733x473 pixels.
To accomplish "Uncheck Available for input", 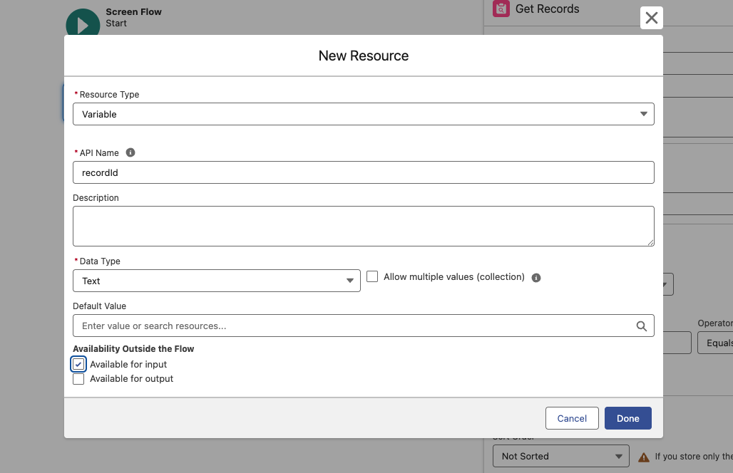I will click(x=78, y=365).
